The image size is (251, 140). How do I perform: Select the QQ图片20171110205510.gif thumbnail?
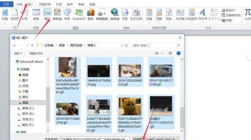click(161, 112)
